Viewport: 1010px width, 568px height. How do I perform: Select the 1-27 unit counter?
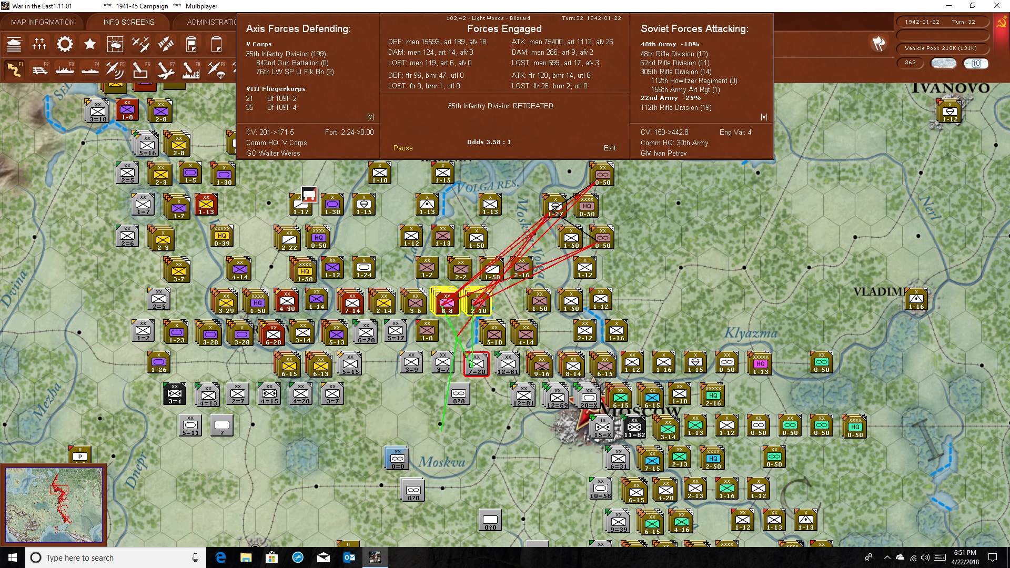(555, 206)
